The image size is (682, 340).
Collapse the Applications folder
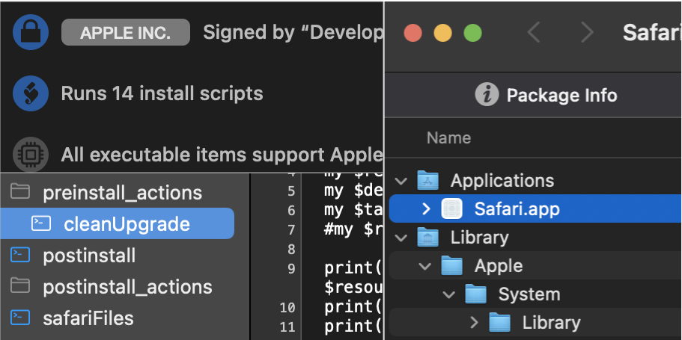click(401, 181)
